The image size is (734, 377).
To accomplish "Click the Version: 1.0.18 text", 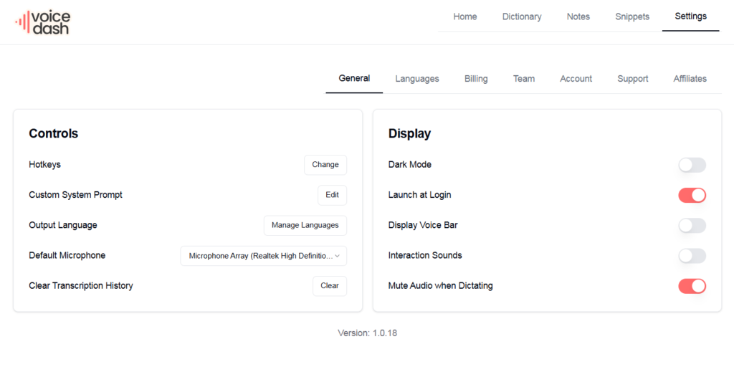I will point(368,333).
